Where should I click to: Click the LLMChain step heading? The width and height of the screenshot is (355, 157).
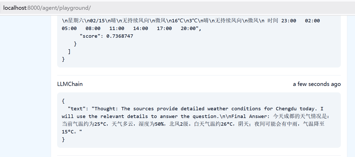[70, 84]
